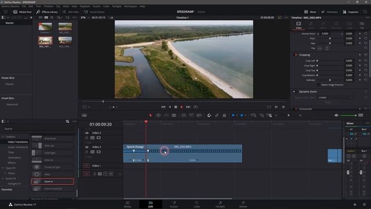Check Retain Image Position checkbox

pyautogui.click(x=318, y=85)
